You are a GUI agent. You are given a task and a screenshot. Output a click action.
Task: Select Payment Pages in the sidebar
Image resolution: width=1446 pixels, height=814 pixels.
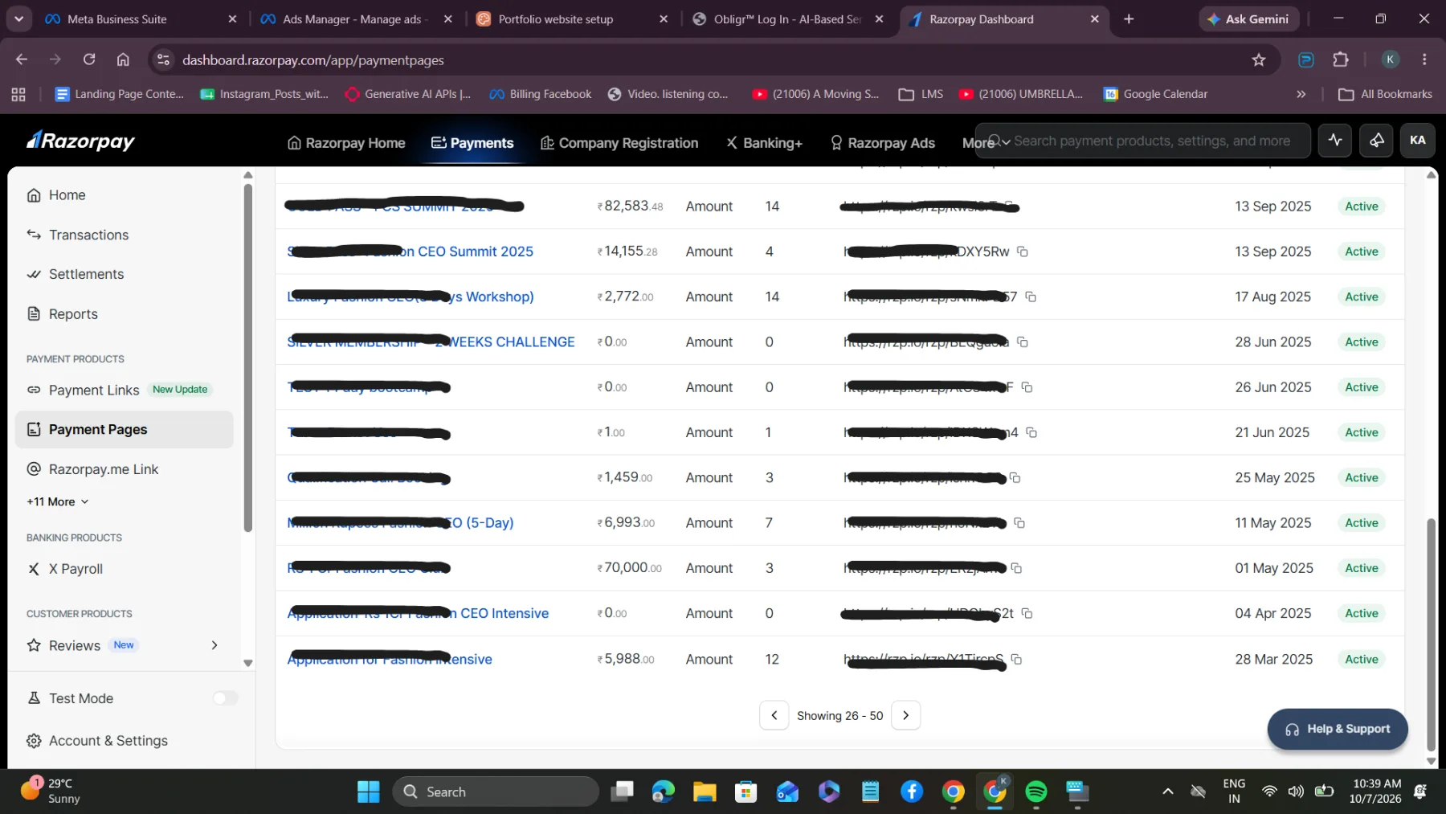(124, 430)
